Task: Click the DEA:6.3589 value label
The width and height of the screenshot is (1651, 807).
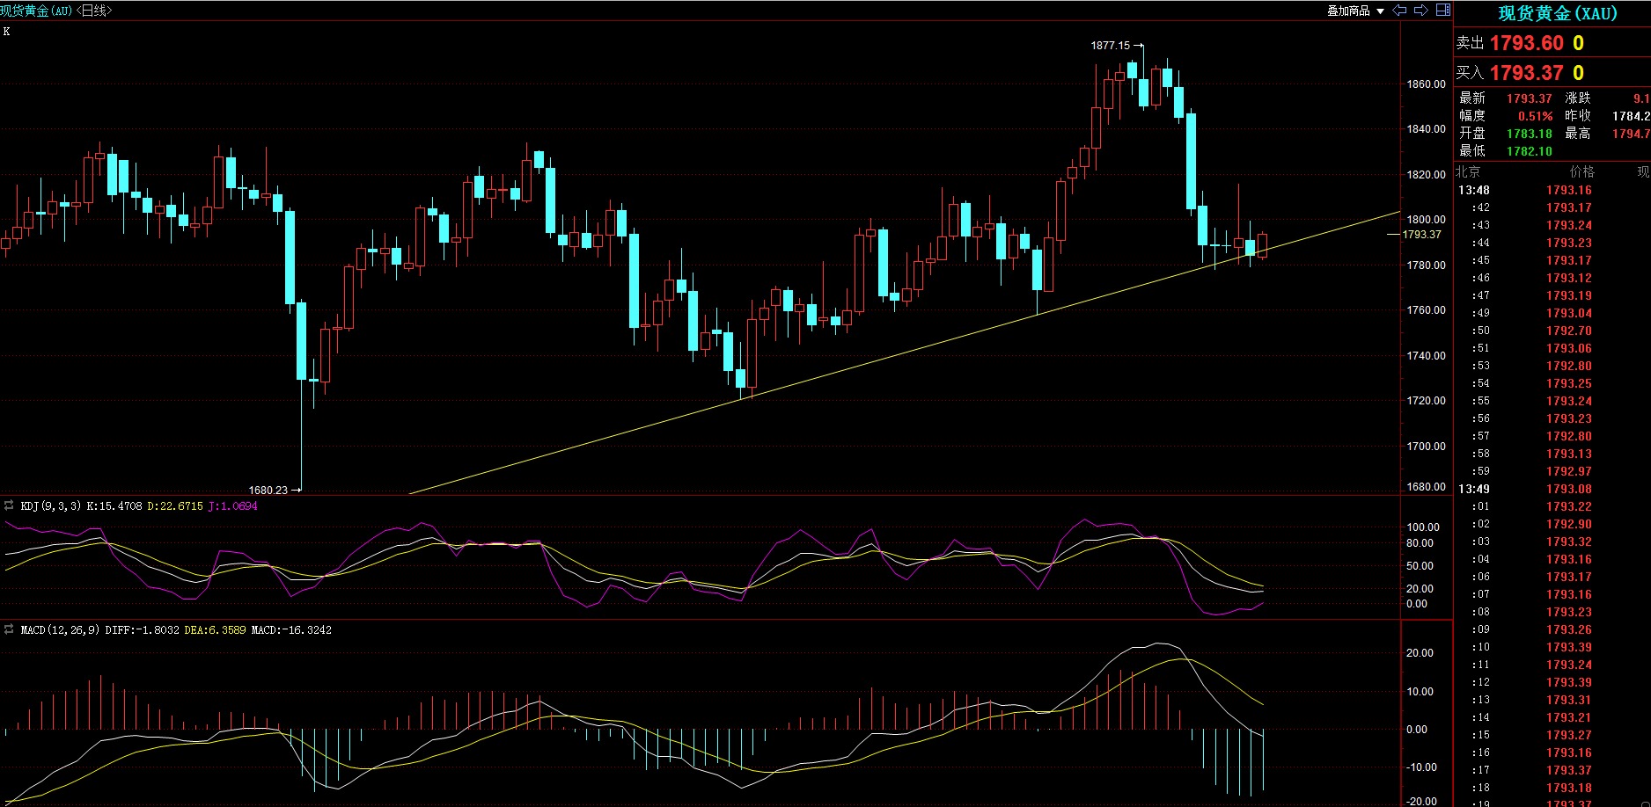Action: pos(215,630)
